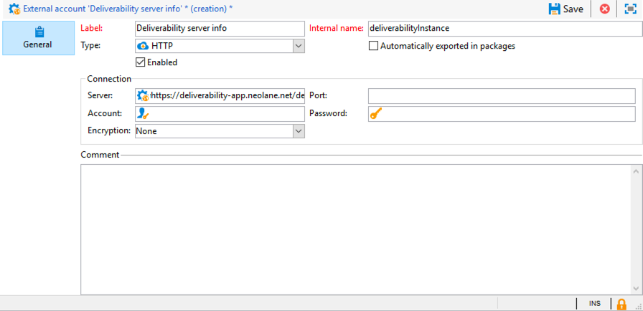Click the red 'Label:' text
643x311 pixels.
(x=92, y=28)
